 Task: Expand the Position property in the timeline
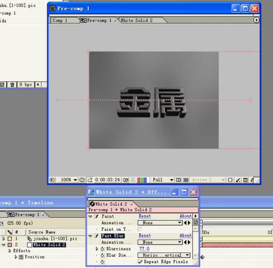pyautogui.click(x=16, y=257)
